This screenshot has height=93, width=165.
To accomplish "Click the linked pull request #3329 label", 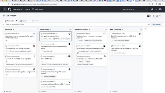I will [56, 39].
